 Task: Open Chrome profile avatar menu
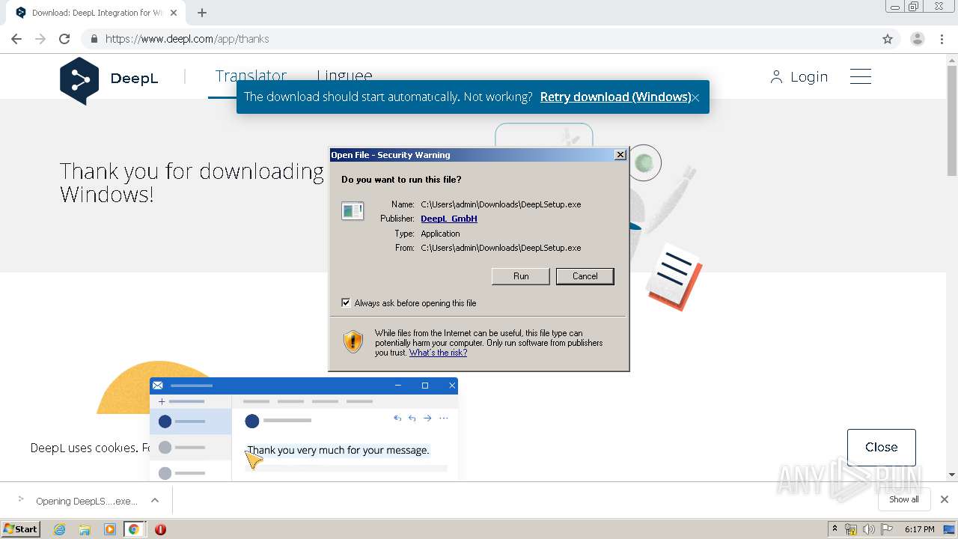pyautogui.click(x=917, y=39)
